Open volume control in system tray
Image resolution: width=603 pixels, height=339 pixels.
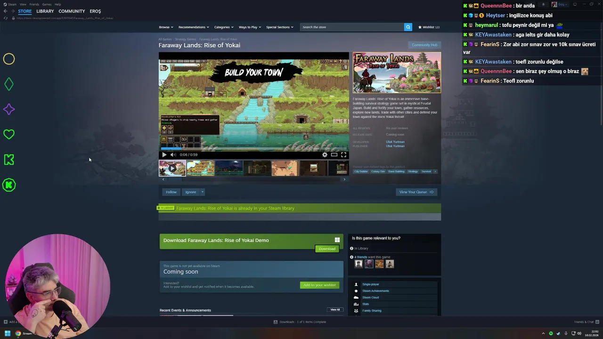point(579,333)
